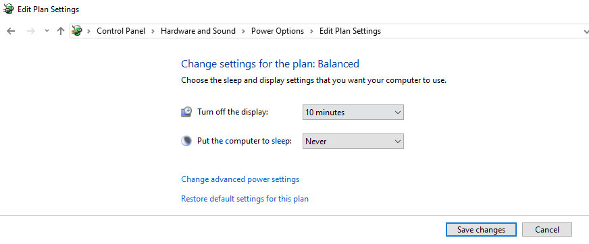
Task: Click the Cancel button
Action: coord(547,230)
